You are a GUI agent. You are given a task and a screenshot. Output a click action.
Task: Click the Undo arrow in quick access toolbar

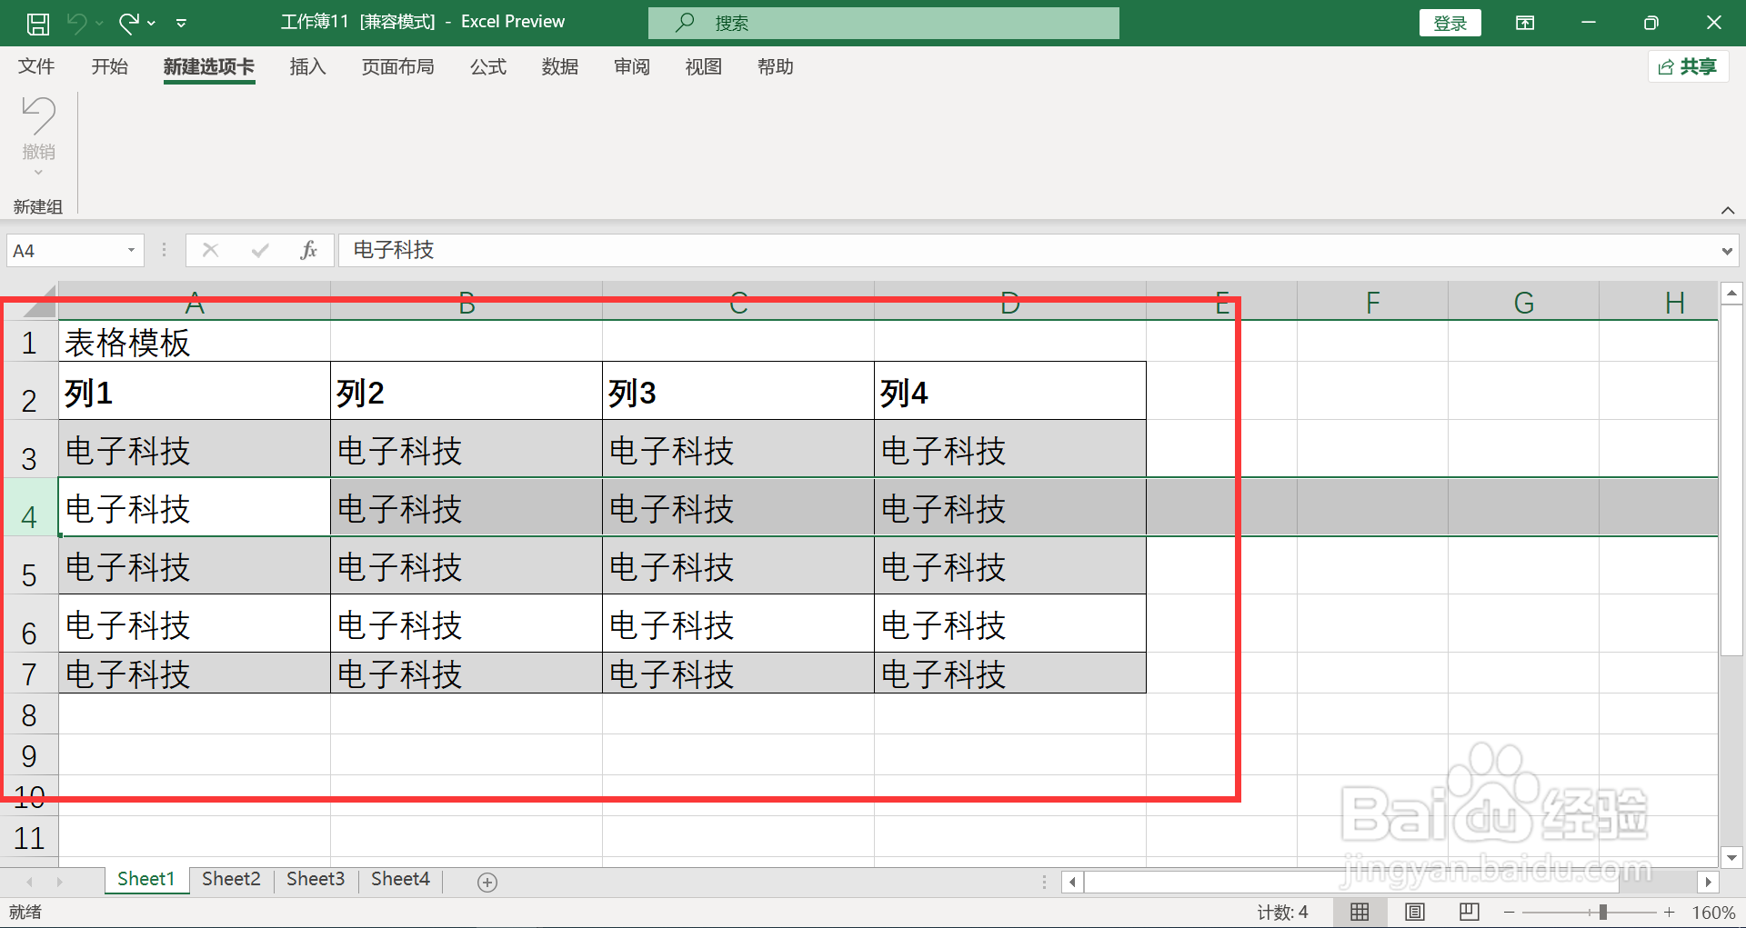tap(76, 23)
